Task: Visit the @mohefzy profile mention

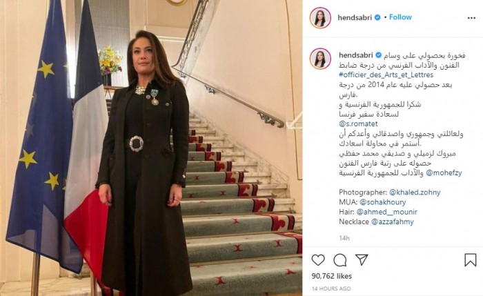Action: 444,173
